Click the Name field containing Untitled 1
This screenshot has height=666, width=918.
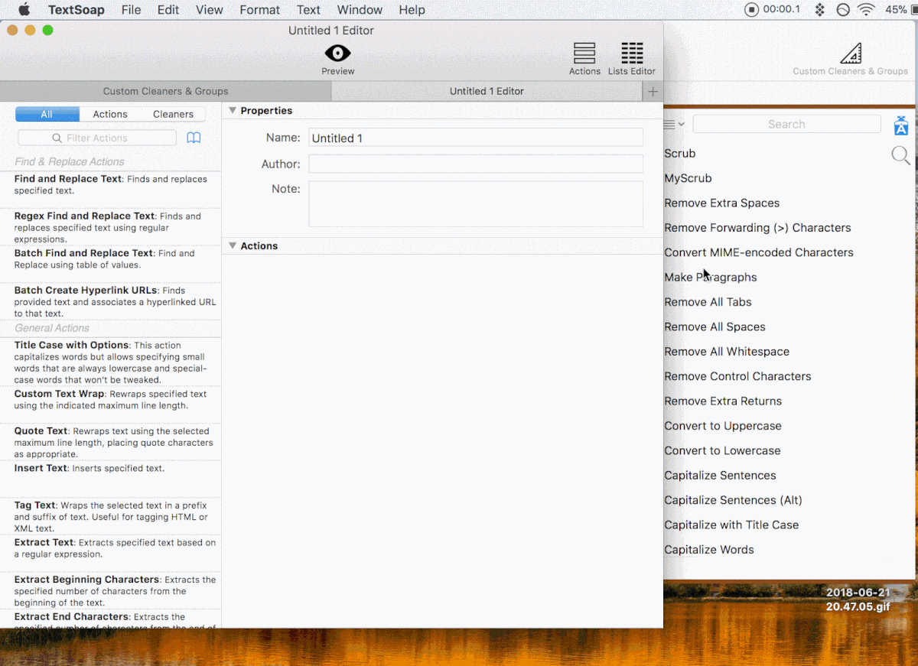pyautogui.click(x=476, y=138)
